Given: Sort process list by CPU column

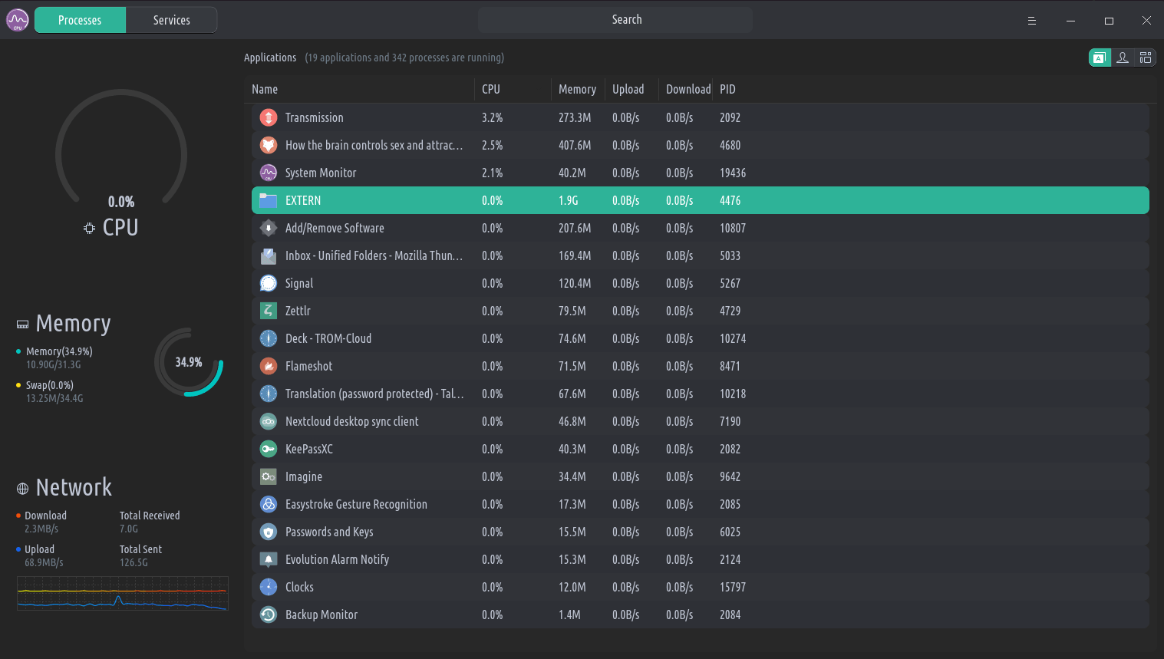Looking at the screenshot, I should pos(491,89).
